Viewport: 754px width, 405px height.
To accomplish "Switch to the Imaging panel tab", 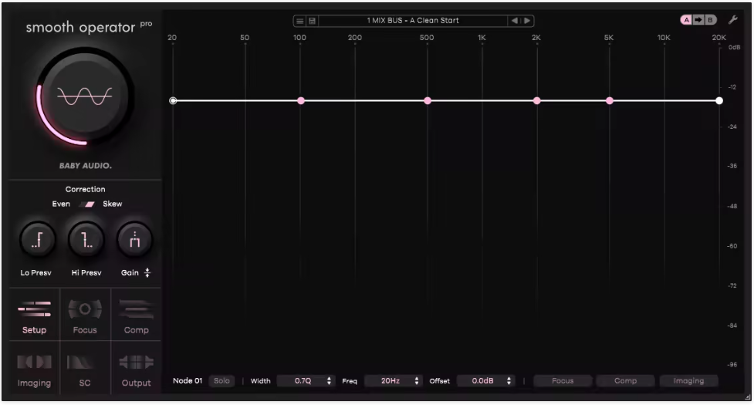I will (34, 369).
